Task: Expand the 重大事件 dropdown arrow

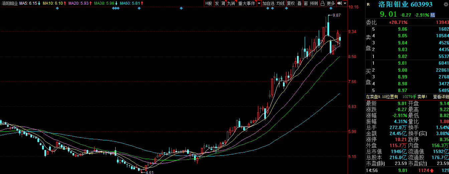Action: (x=259, y=3)
